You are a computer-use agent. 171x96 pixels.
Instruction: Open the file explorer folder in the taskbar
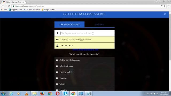[34, 94]
